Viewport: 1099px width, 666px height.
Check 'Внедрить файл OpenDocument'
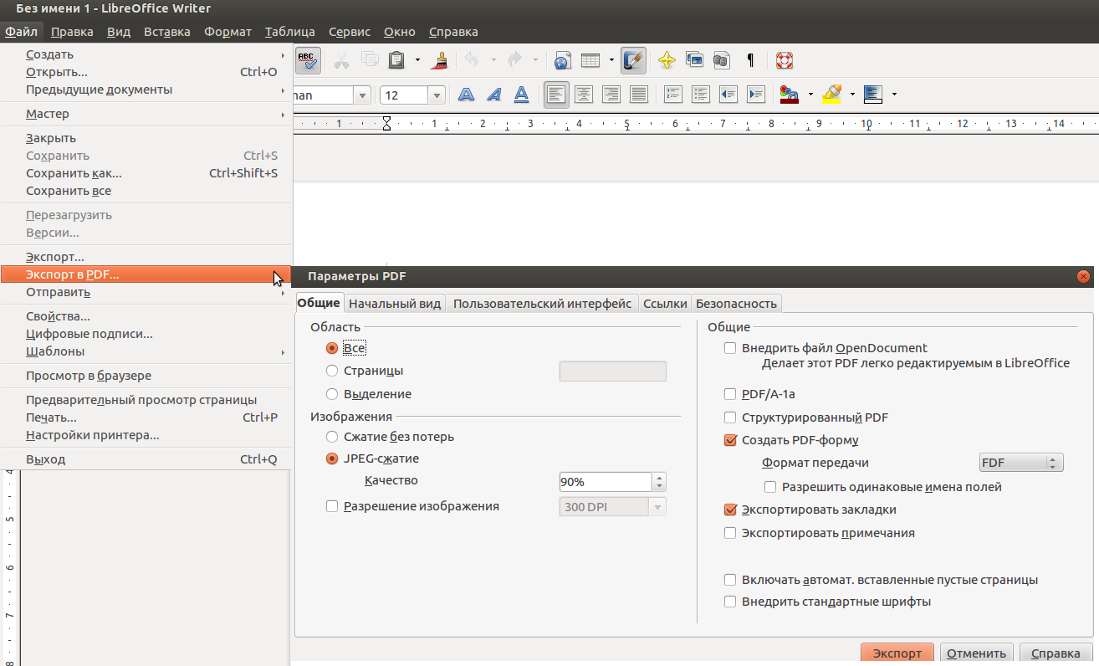[730, 348]
